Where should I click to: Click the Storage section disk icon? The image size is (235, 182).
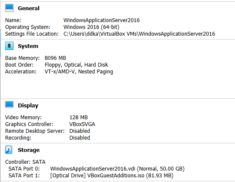pos(9,150)
